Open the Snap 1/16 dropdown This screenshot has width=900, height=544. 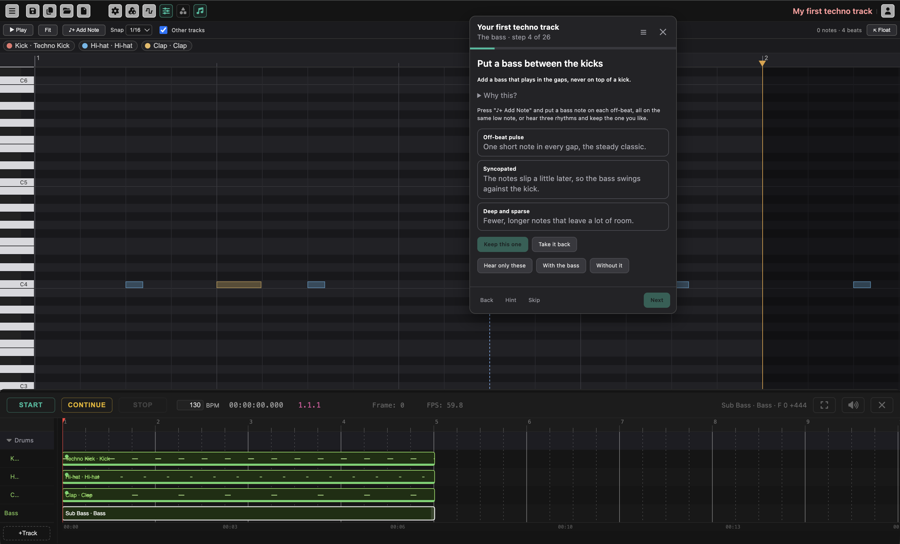[x=139, y=30]
